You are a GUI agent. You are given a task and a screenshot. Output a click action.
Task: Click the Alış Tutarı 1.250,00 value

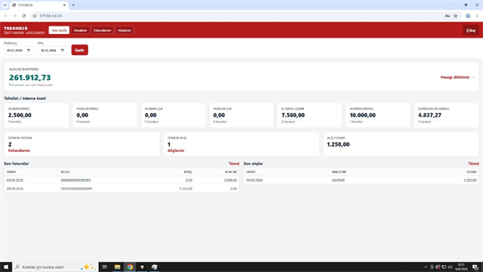pyautogui.click(x=338, y=144)
